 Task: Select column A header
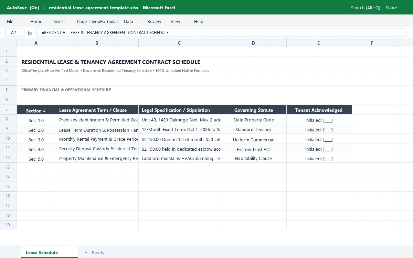tap(36, 43)
